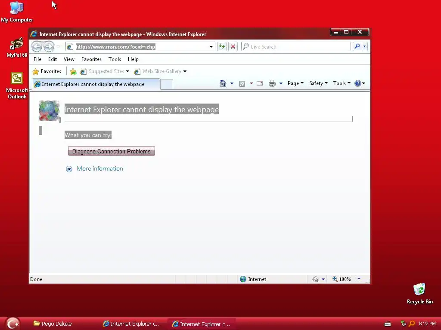Open the My Computer desktop icon
The width and height of the screenshot is (441, 330).
[17, 12]
